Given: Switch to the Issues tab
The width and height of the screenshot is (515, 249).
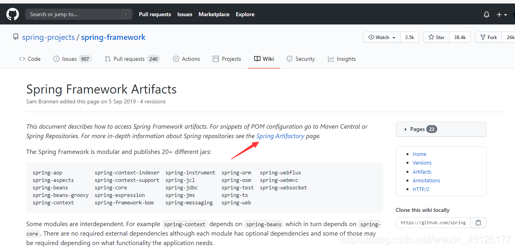Looking at the screenshot, I should tap(72, 59).
